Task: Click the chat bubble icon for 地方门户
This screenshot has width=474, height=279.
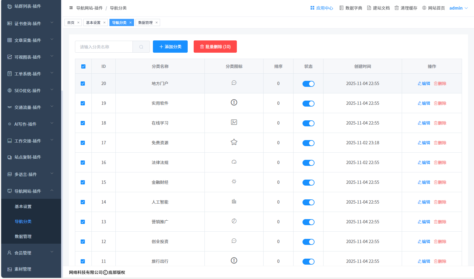Action: [x=234, y=83]
